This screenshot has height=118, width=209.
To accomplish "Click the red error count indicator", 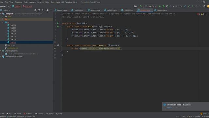I will (x=199, y=14).
